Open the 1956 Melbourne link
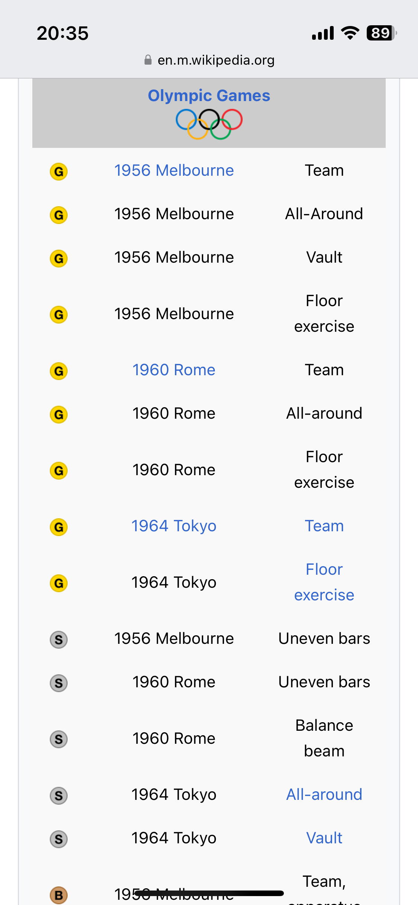 point(174,171)
